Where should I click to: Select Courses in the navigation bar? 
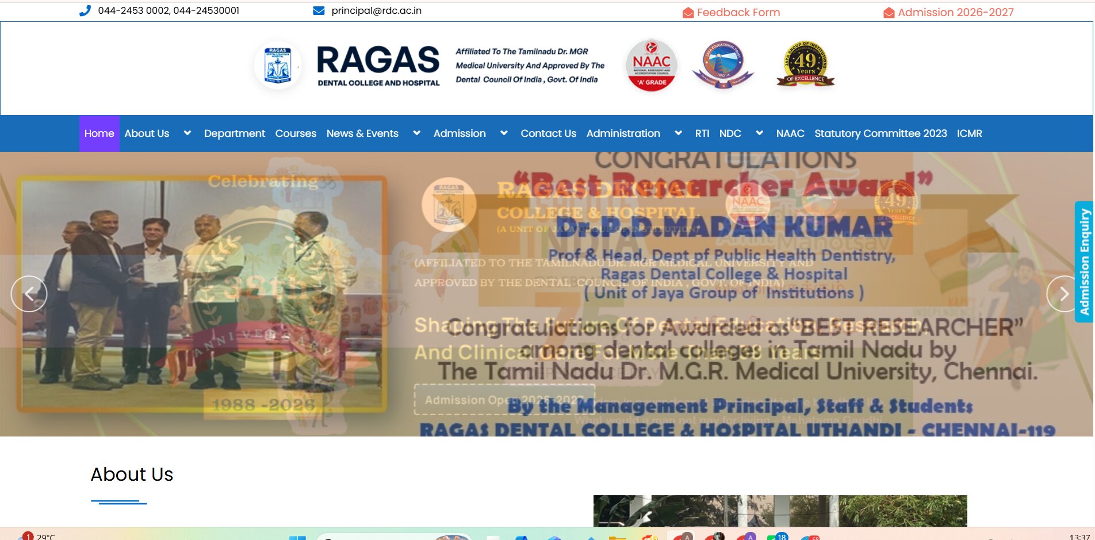(x=296, y=133)
